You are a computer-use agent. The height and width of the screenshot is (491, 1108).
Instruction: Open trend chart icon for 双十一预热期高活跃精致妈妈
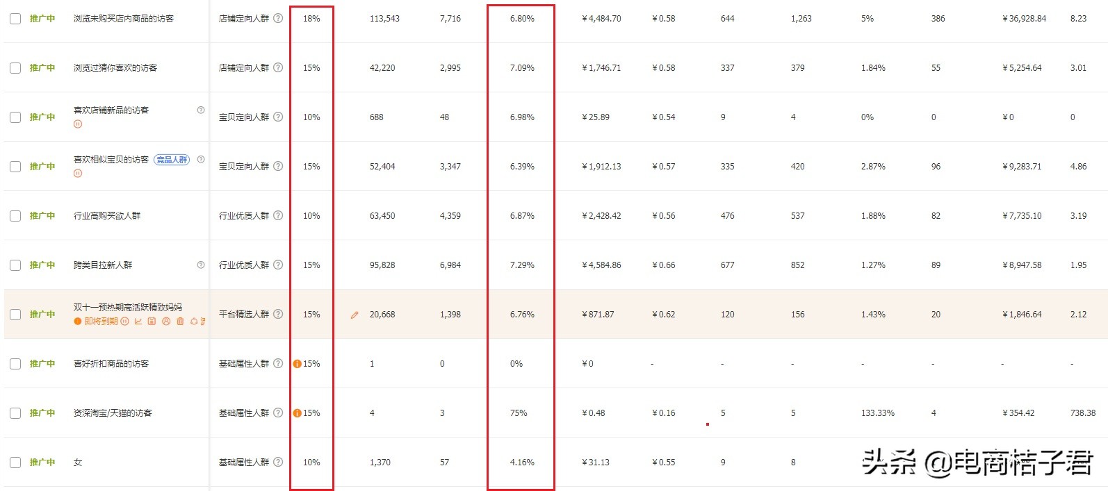pyautogui.click(x=138, y=322)
